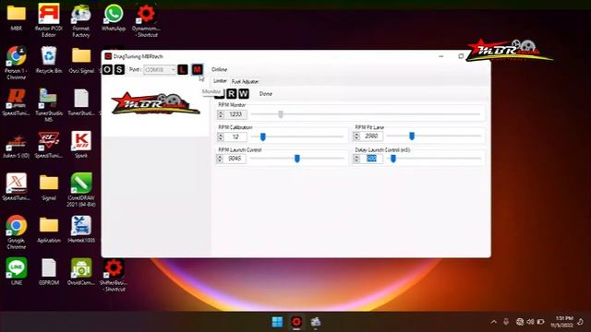The height and width of the screenshot is (332, 591).
Task: Click the taskbar app icon right of DragTuning
Action: pyautogui.click(x=316, y=322)
